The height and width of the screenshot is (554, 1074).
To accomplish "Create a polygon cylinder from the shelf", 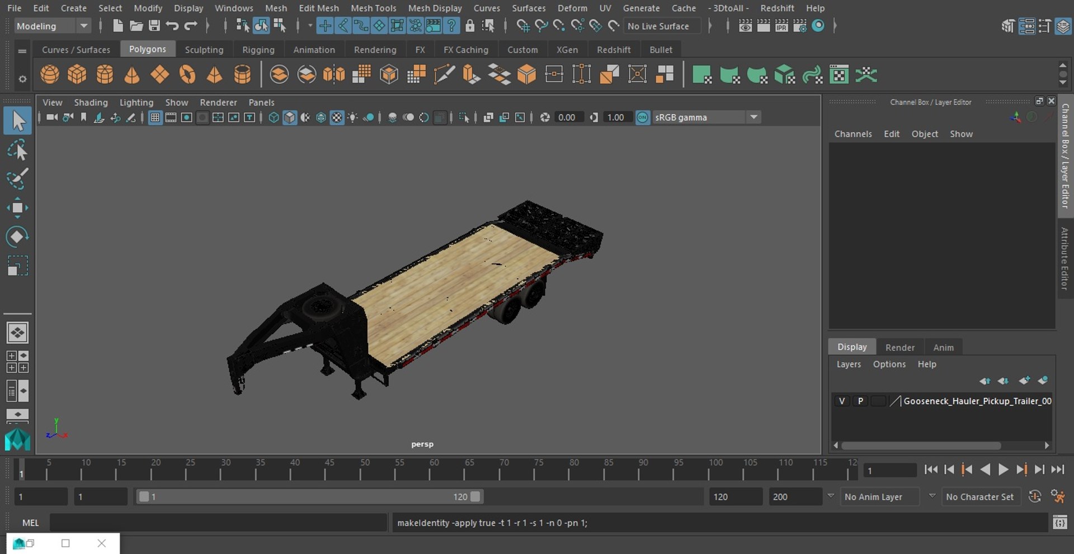I will click(x=105, y=74).
